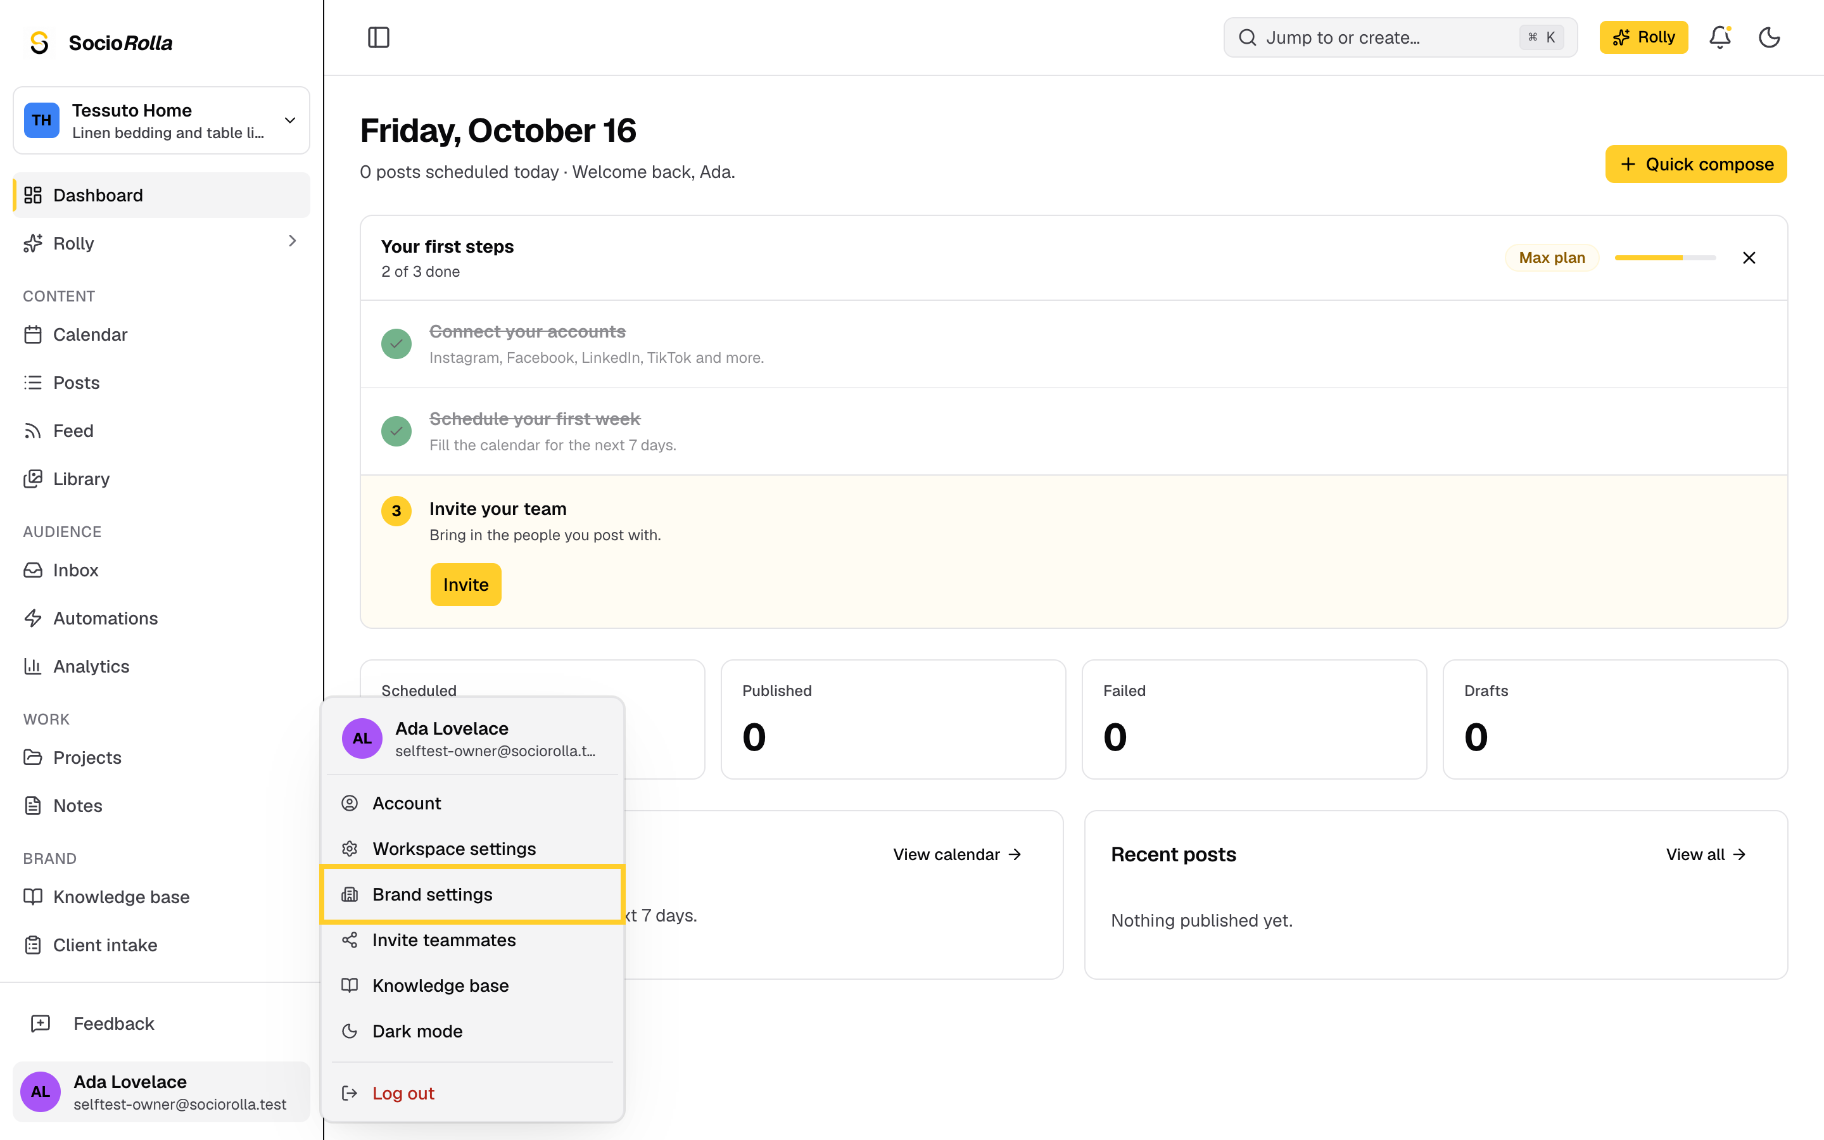Click the TH workspace avatar
This screenshot has width=1824, height=1140.
[41, 120]
